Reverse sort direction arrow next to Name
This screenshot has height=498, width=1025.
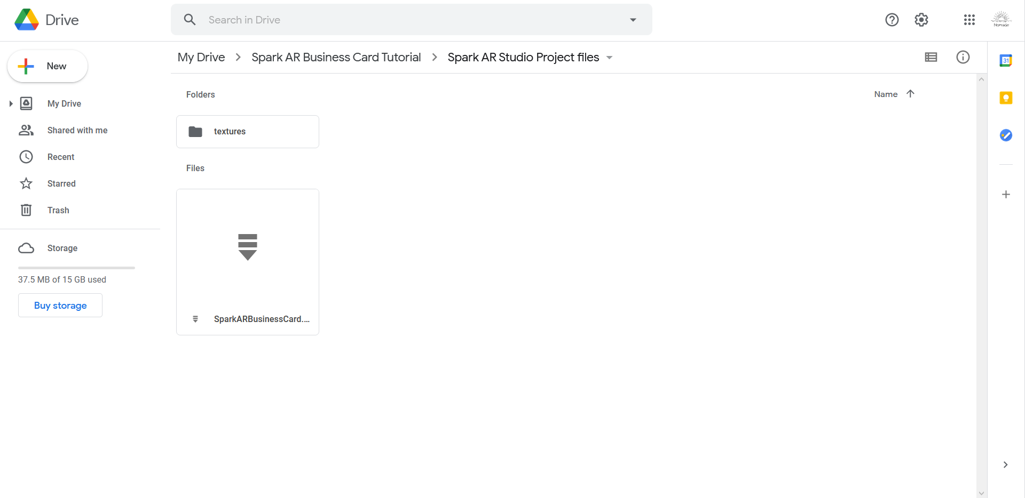(x=911, y=94)
